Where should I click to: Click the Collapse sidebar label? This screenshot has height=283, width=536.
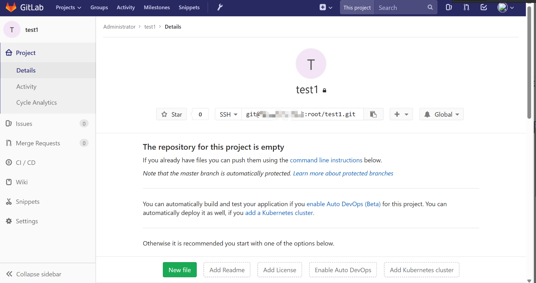[39, 274]
